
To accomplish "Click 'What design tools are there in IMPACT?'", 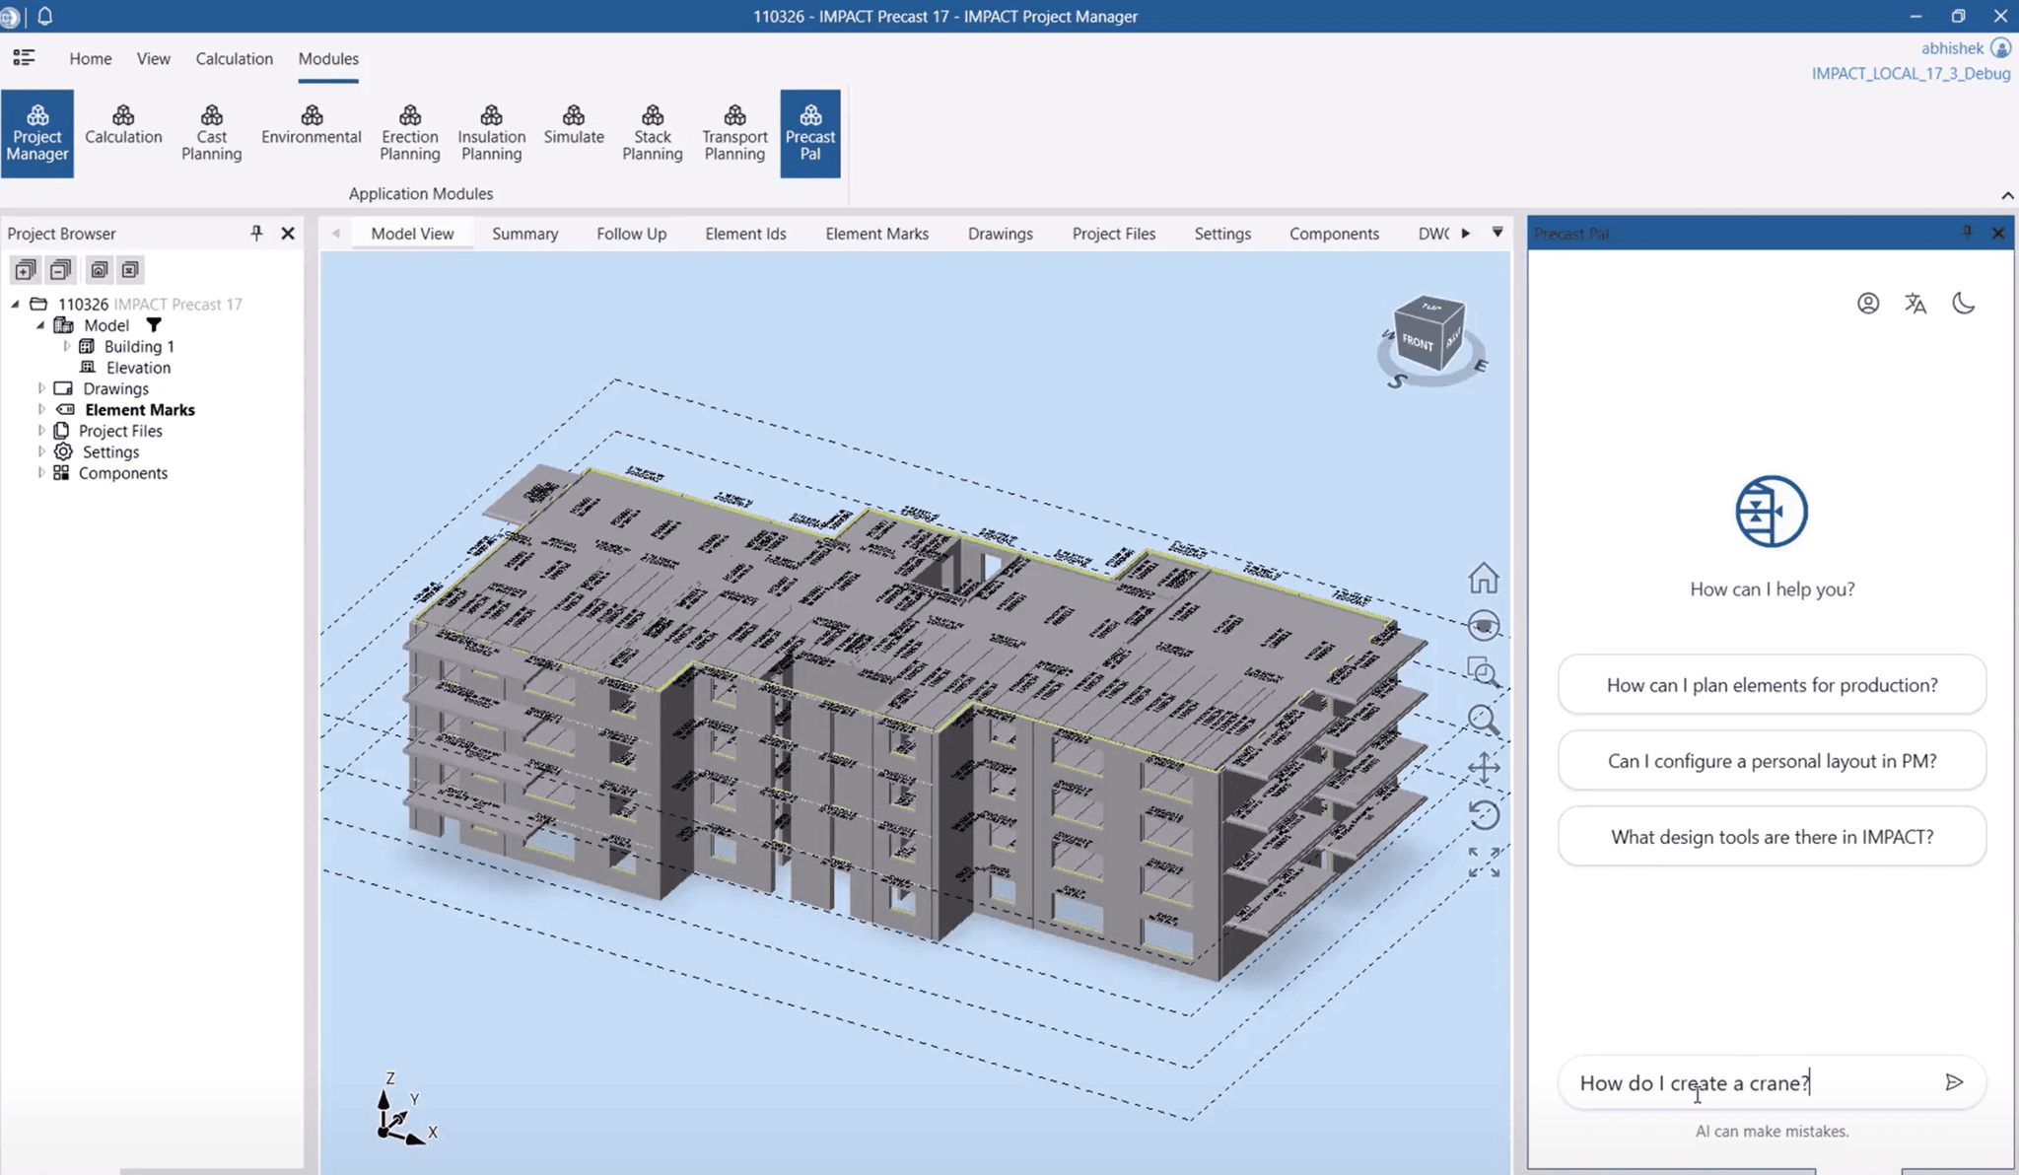I will coord(1773,837).
